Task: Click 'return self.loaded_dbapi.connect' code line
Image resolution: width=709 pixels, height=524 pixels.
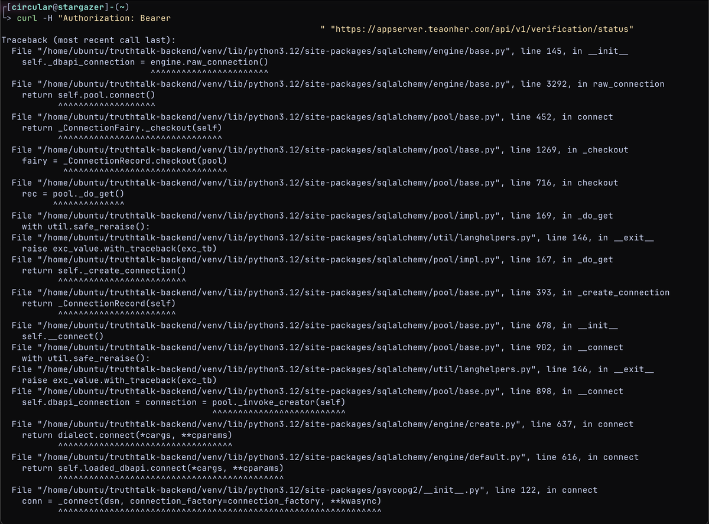Action: (152, 468)
